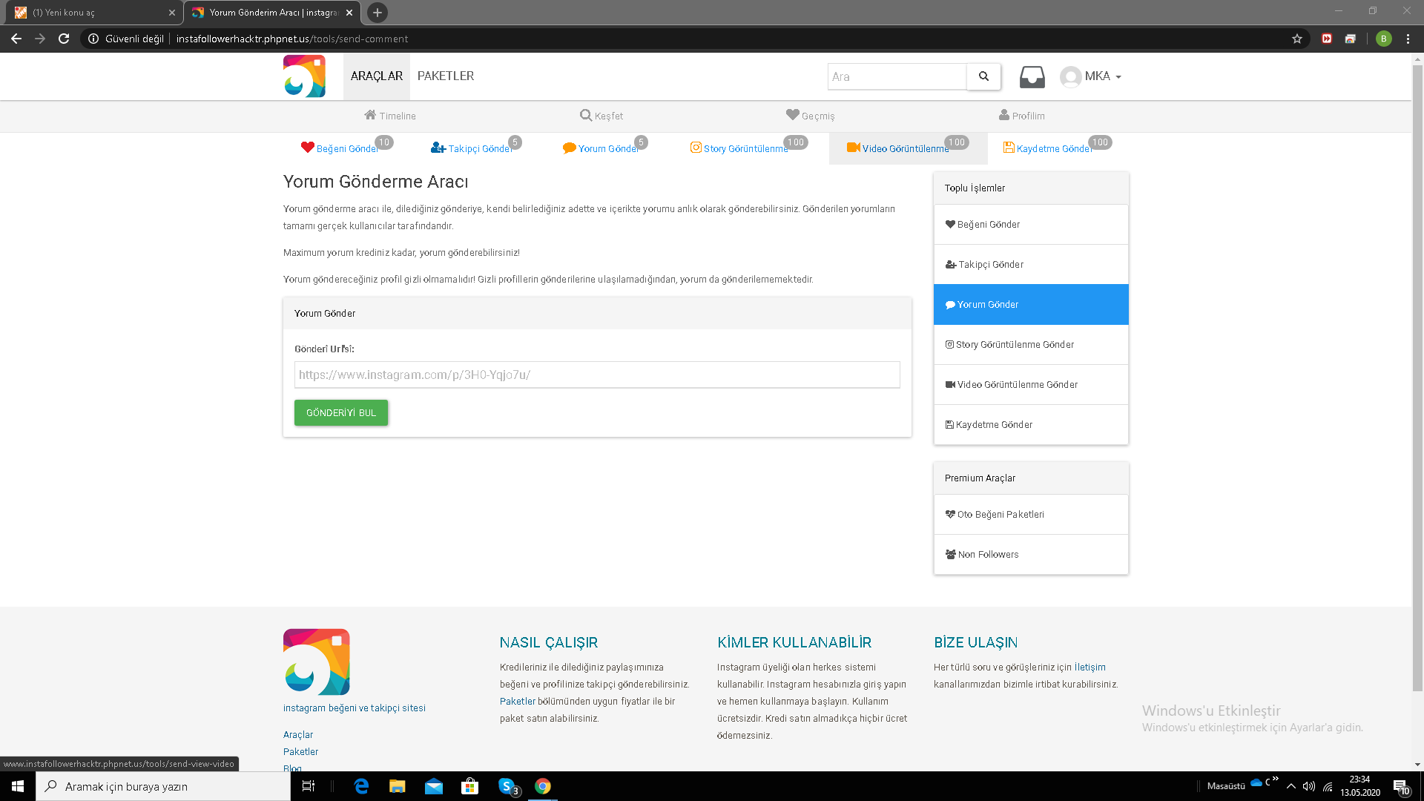Click the browser back arrow
Screen dimensions: 1424x801
(16, 39)
